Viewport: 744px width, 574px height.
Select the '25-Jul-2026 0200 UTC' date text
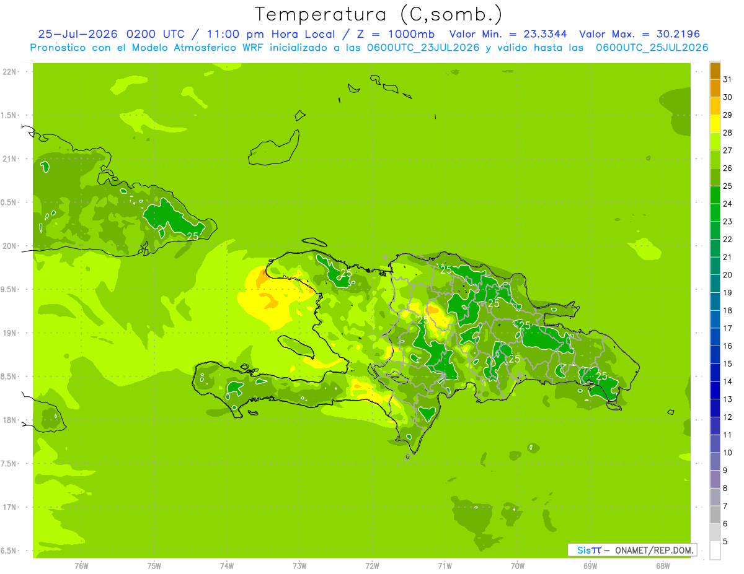tap(111, 34)
